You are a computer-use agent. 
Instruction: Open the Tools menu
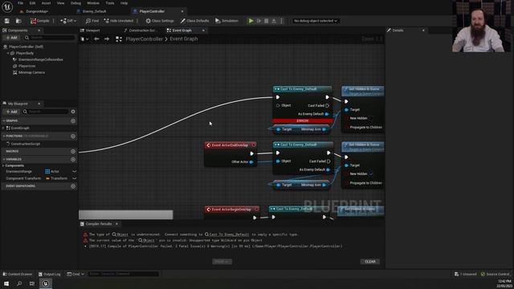(110, 3)
